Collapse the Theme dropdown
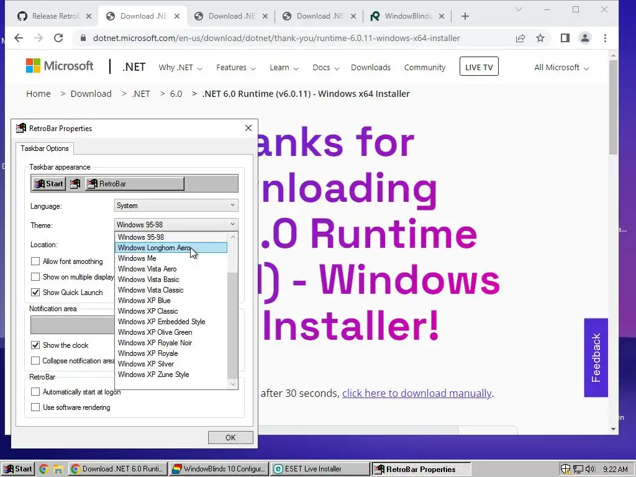The width and height of the screenshot is (636, 477). click(x=176, y=224)
